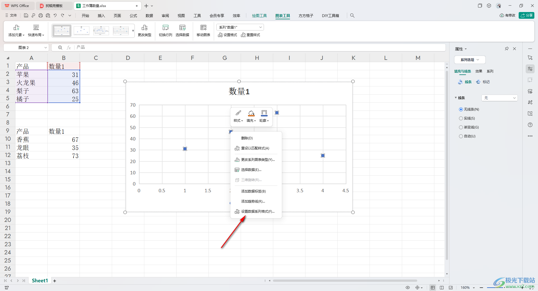This screenshot has height=291, width=538.
Task: Add a new sheet with plus button
Action: [x=55, y=281]
